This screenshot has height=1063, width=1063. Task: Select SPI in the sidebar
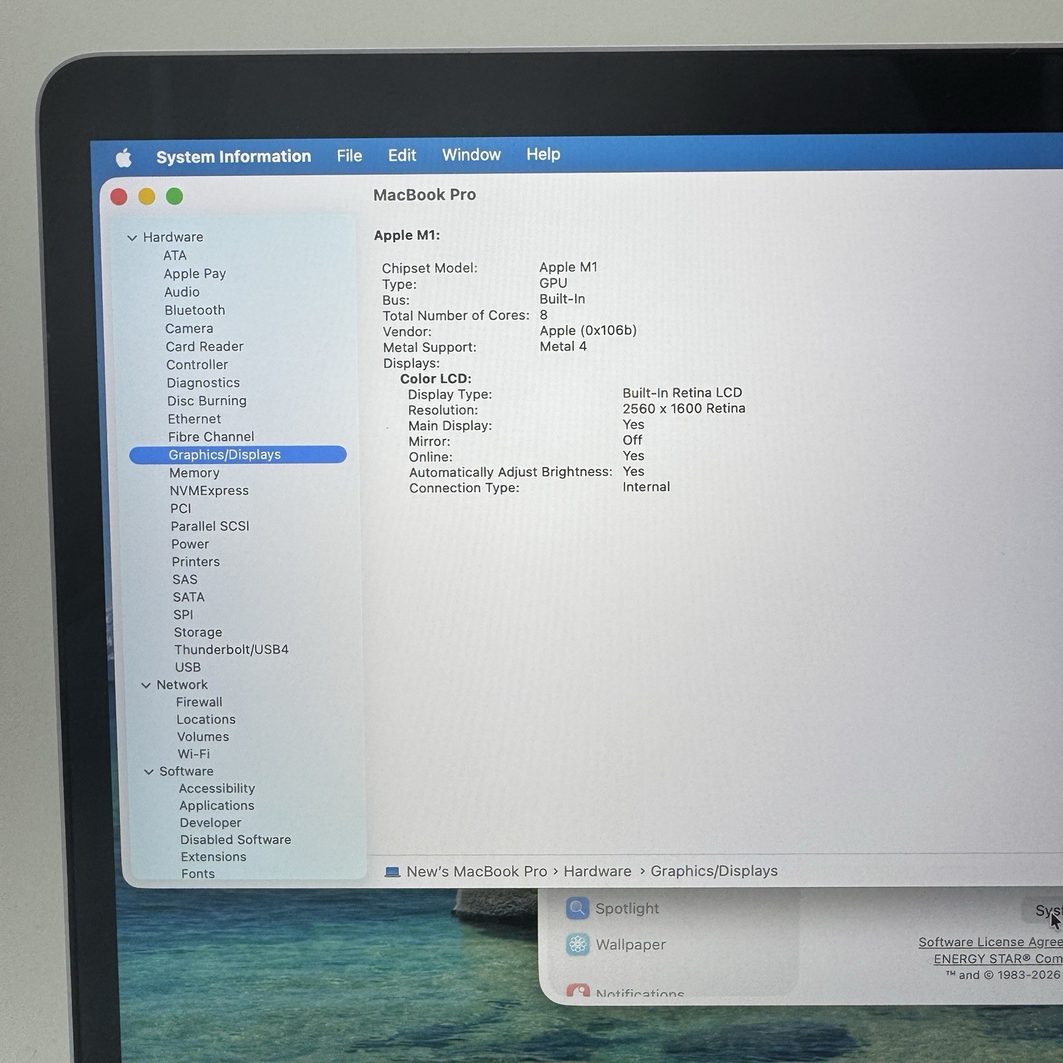(x=183, y=615)
